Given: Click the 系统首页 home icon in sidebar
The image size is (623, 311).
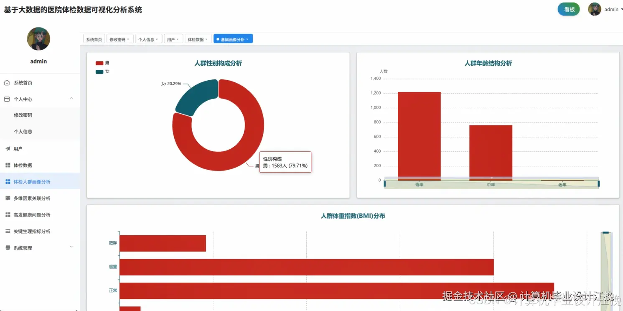Looking at the screenshot, I should coord(7,83).
